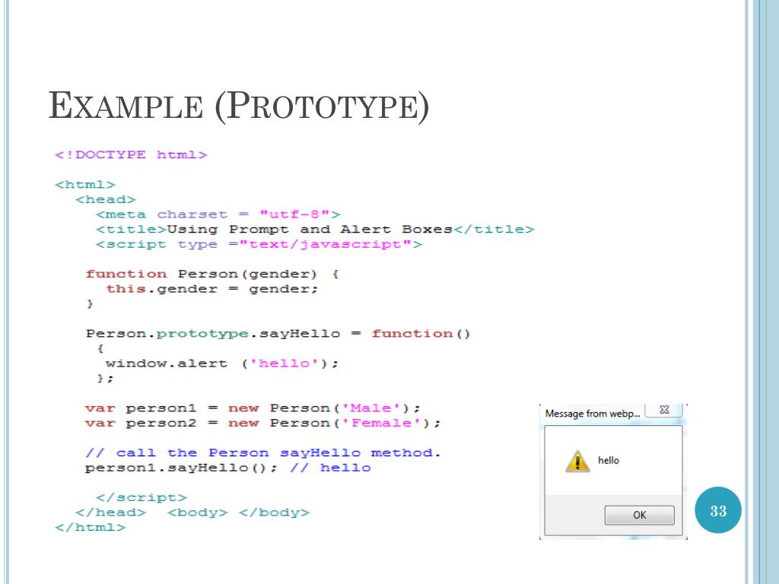Screen dimensions: 779x584
Task: Click the opening '<html>' tag line
Action: pos(85,185)
